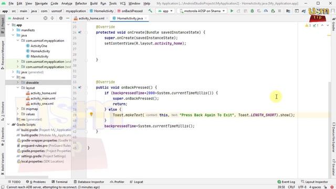Click the Make Project hammer icon
Image resolution: width=336 pixels, height=189 pixels.
pyautogui.click(x=150, y=11)
